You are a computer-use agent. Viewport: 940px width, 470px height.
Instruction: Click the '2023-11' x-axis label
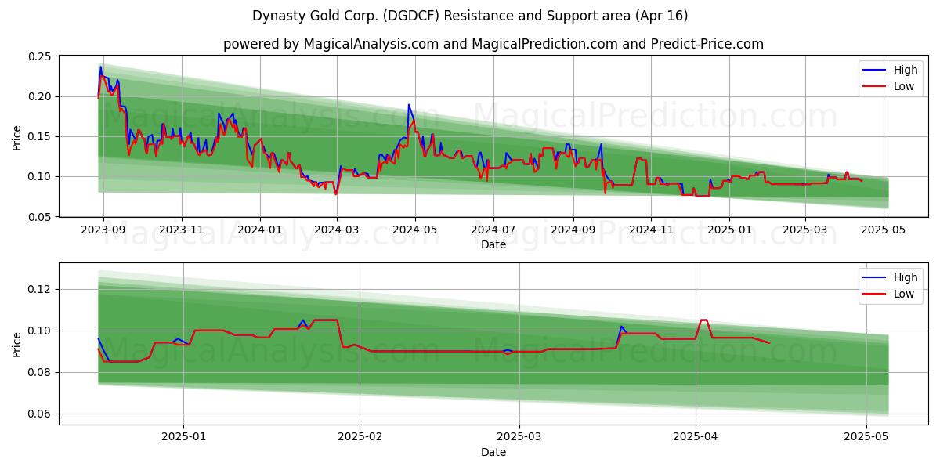point(182,230)
